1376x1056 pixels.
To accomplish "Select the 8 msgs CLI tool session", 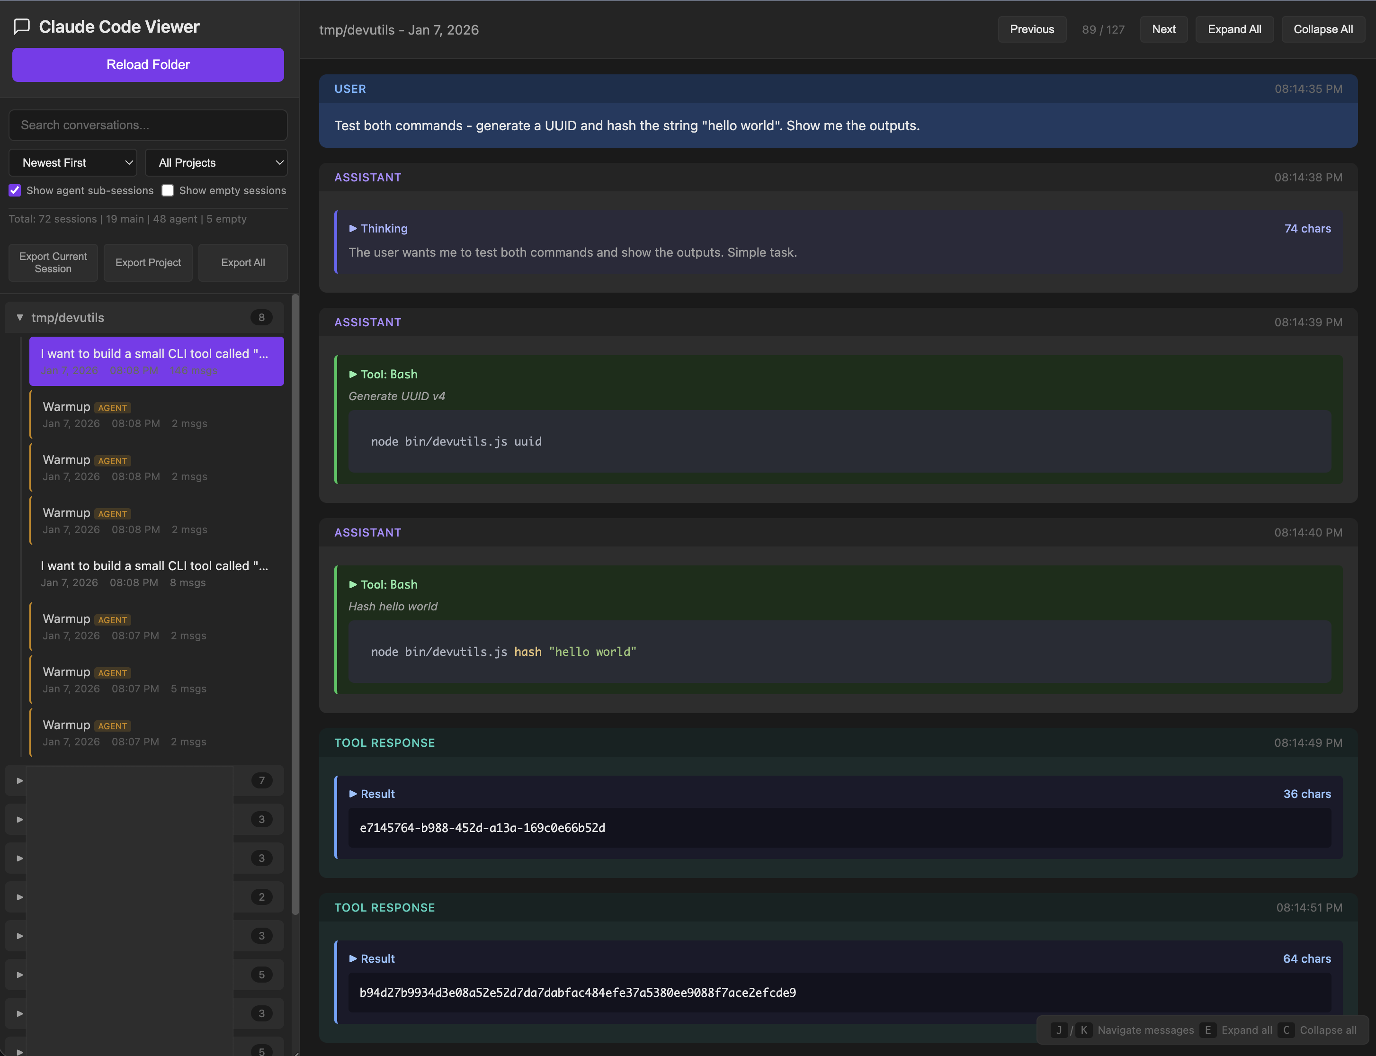I will 154,573.
